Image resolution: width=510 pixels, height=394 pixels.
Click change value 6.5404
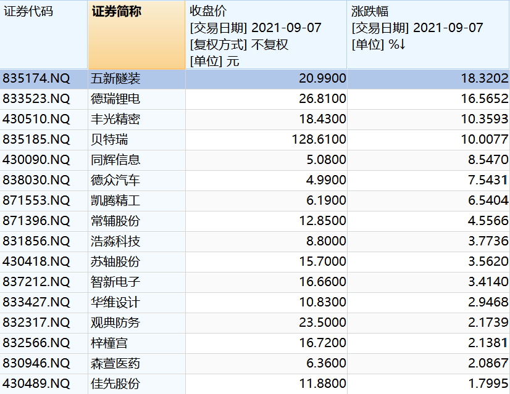tap(488, 200)
